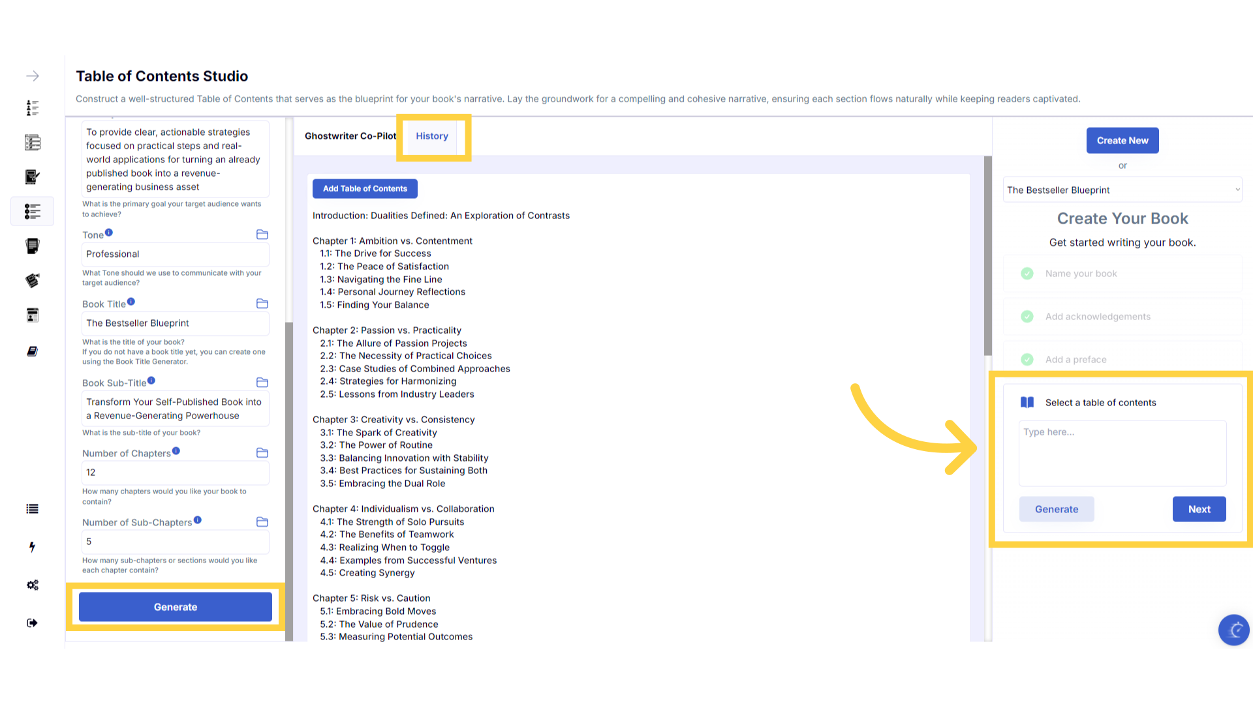Open The Bestseller Blueprint book dropdown
The width and height of the screenshot is (1253, 704).
[x=1122, y=190]
